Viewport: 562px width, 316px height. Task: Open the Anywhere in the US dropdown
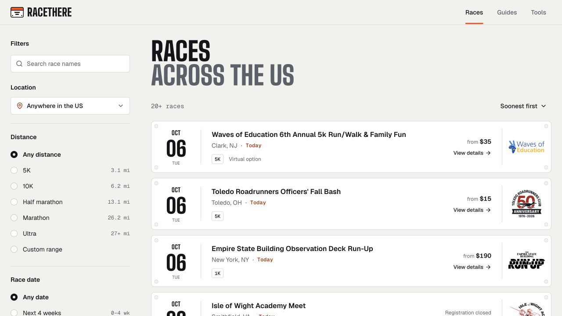click(x=70, y=106)
